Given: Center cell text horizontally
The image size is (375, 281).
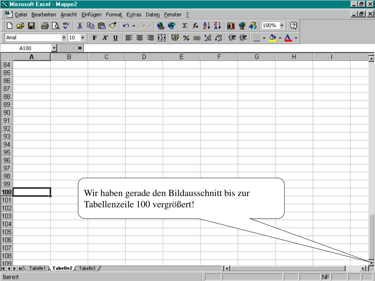Looking at the screenshot, I should click(140, 38).
